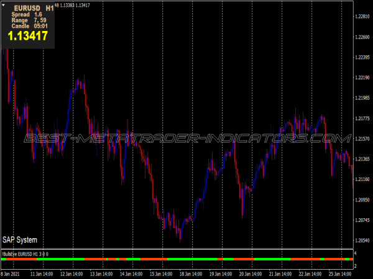Click the Range 7, 59 readout

29,20
